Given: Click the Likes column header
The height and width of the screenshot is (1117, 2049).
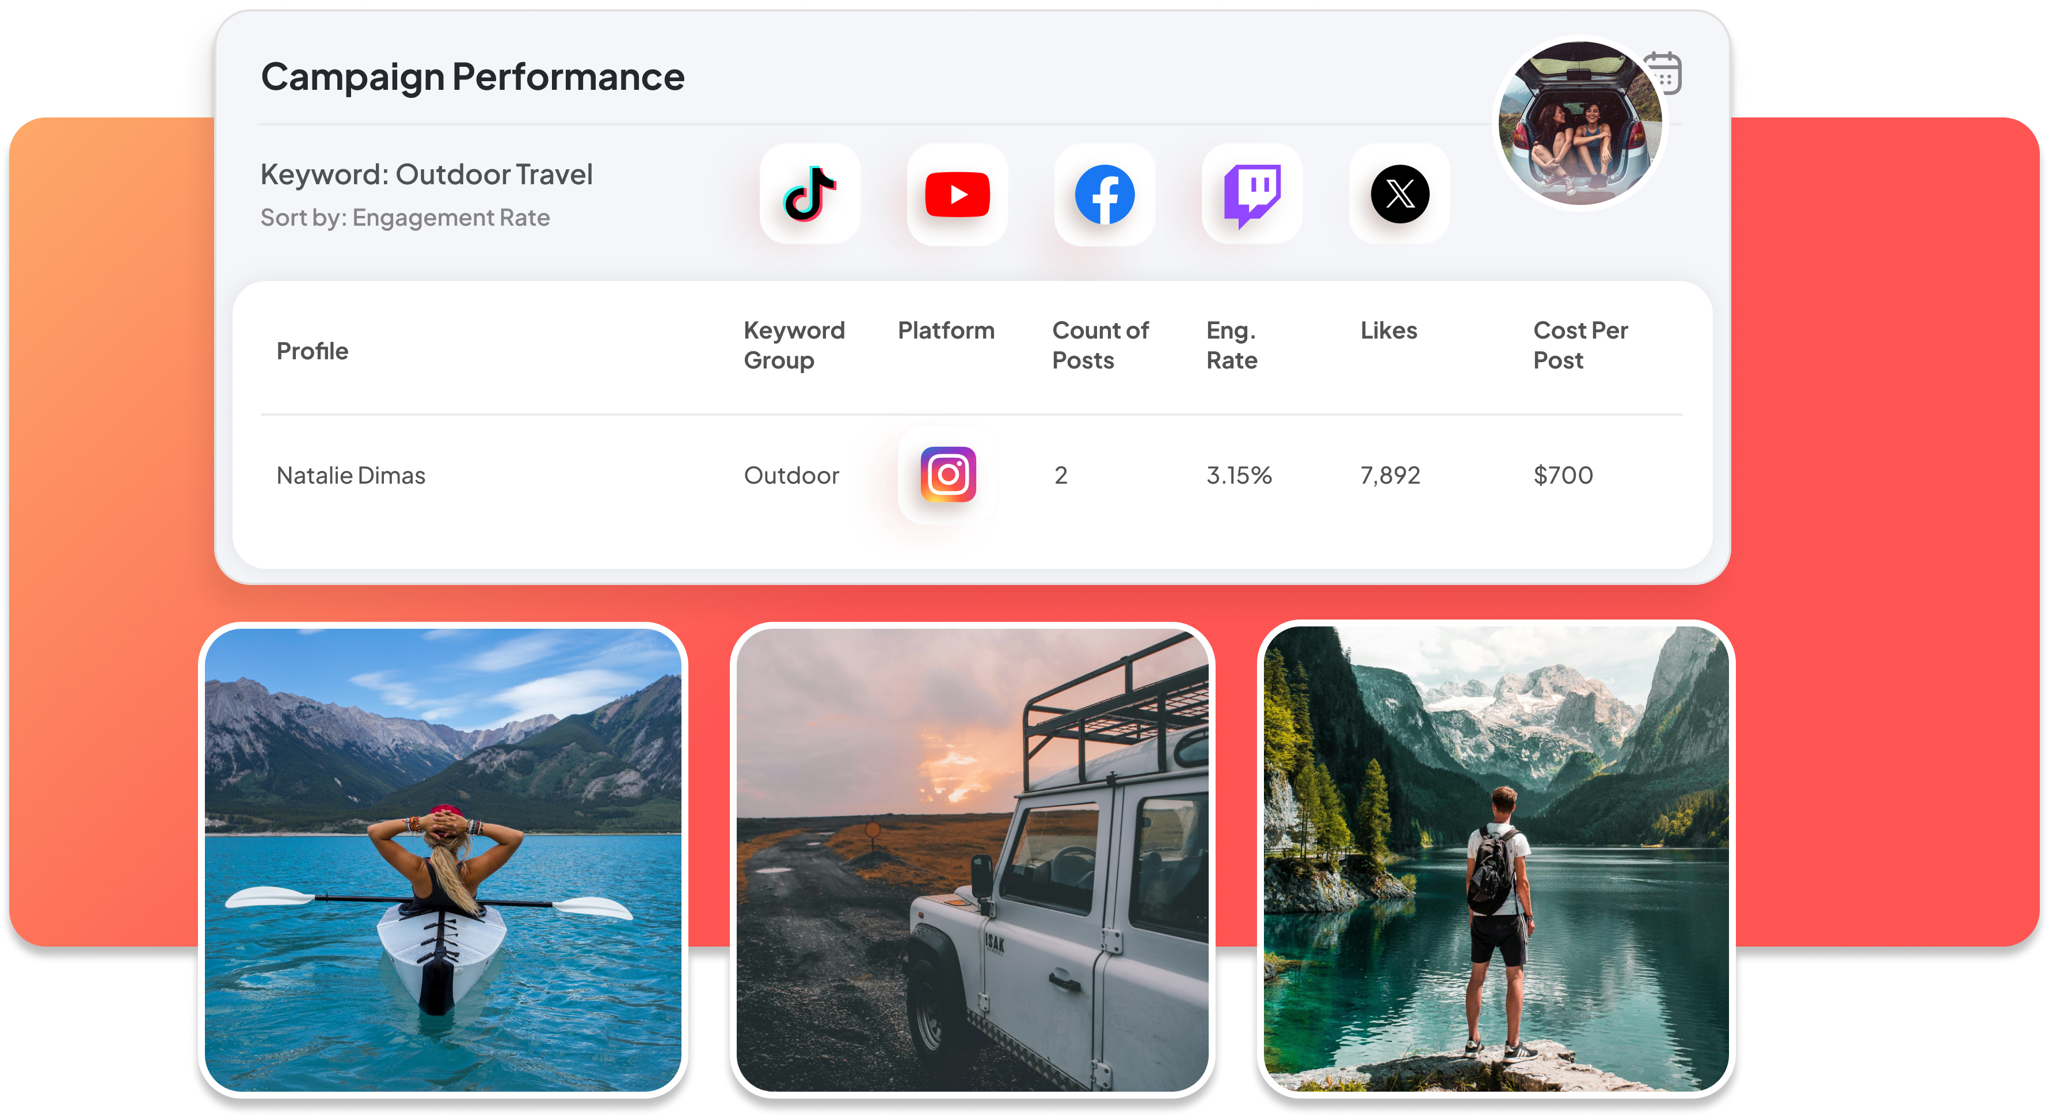Looking at the screenshot, I should (1388, 330).
